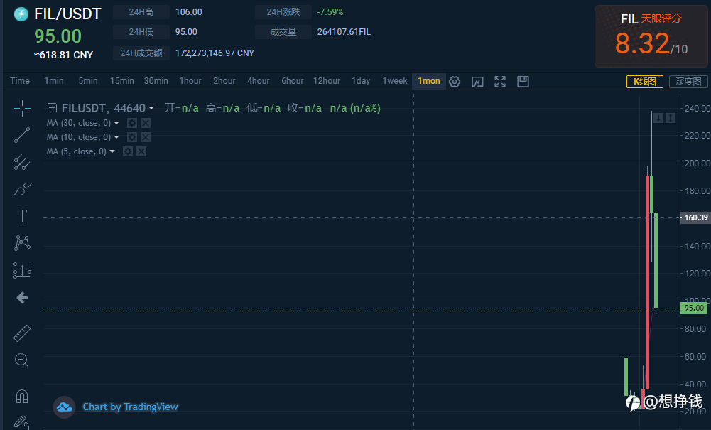Open the indicators icon in top toolbar
Viewport: 711px width, 430px height.
tap(477, 82)
